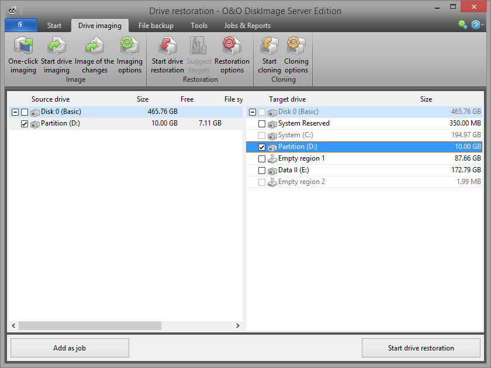The width and height of the screenshot is (491, 368).
Task: Click the Suggest targets icon
Action: tap(199, 46)
